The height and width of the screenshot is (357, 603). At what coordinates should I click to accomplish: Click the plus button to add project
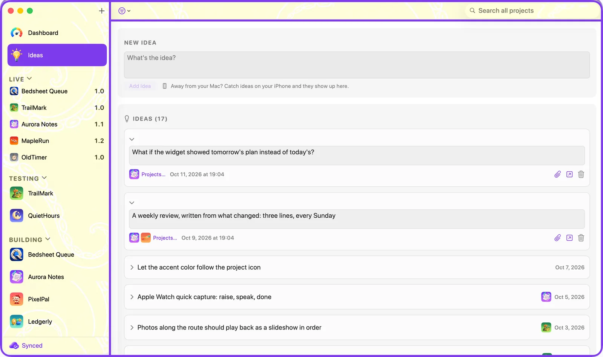(x=102, y=11)
